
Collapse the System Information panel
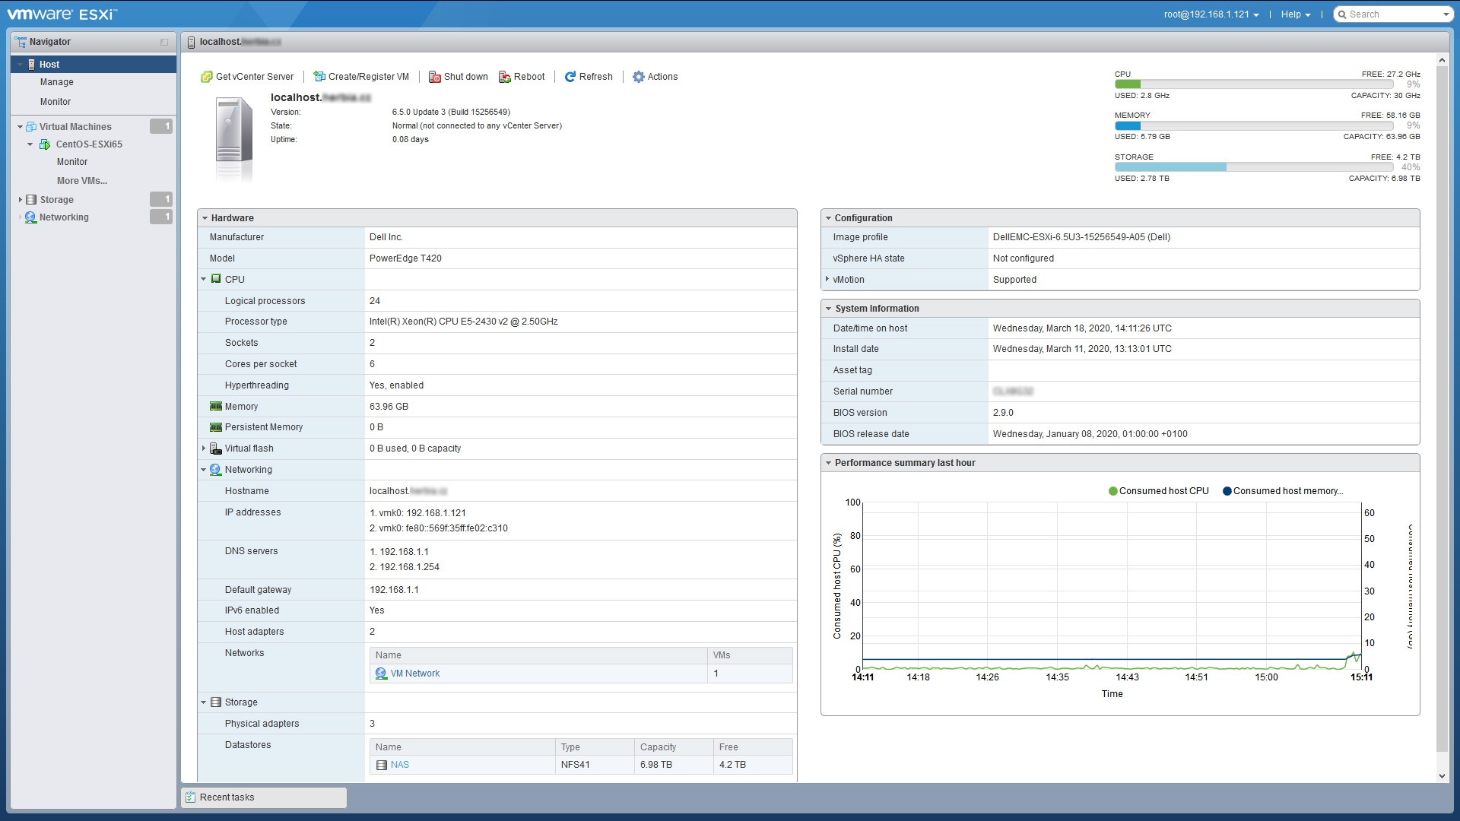(829, 309)
